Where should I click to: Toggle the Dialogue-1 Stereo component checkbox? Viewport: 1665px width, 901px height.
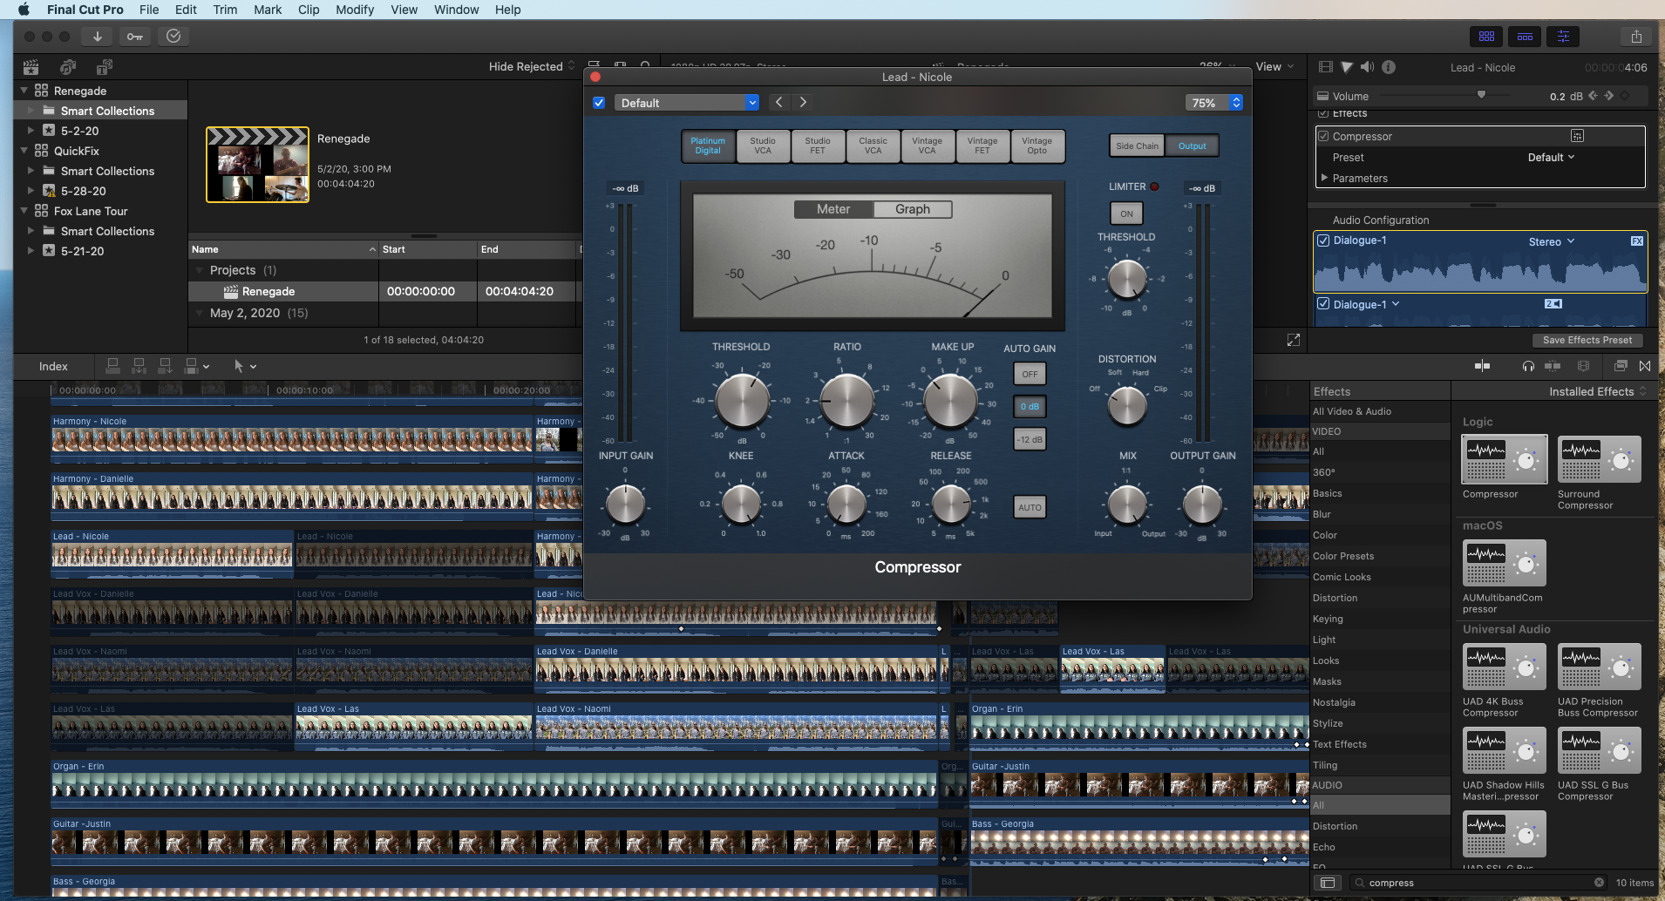click(1323, 240)
